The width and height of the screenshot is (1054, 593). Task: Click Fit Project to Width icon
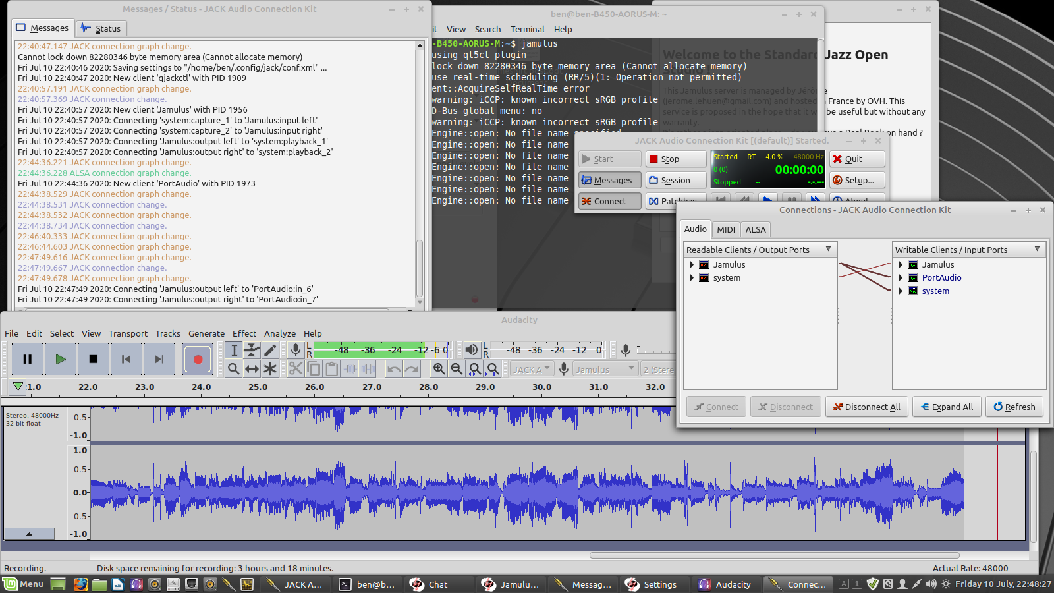click(x=492, y=369)
